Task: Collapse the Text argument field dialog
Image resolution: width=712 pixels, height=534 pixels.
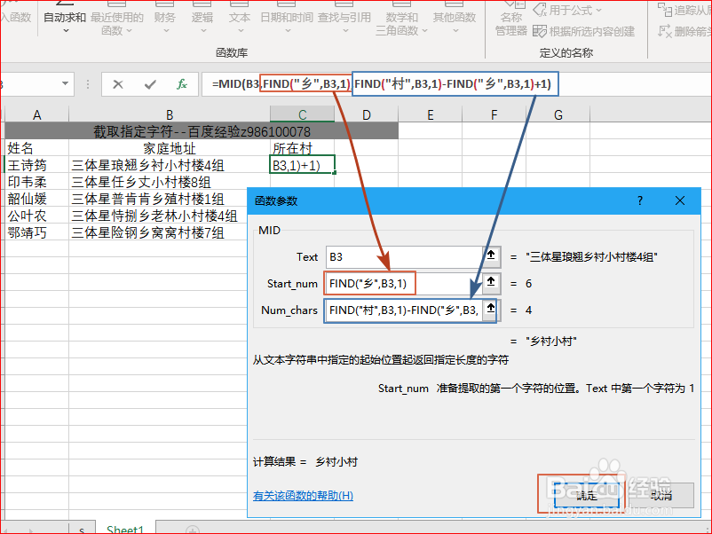Action: (490, 256)
